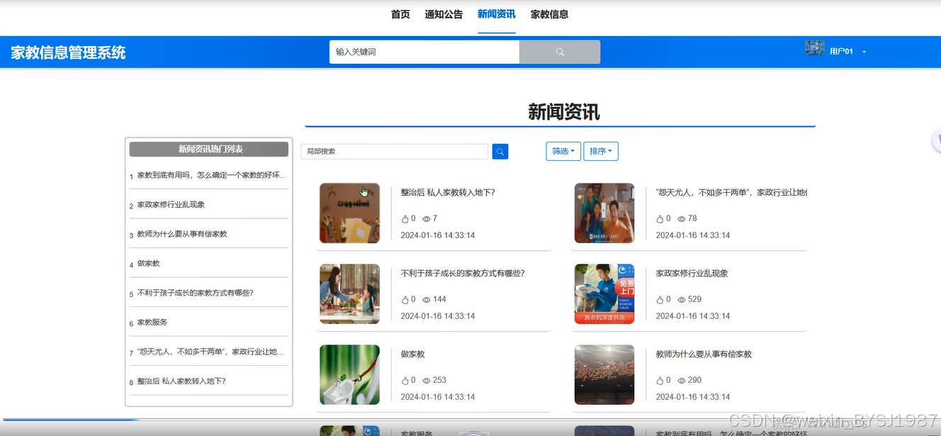Open thumbnail of 不利于孩子成长 article

349,294
